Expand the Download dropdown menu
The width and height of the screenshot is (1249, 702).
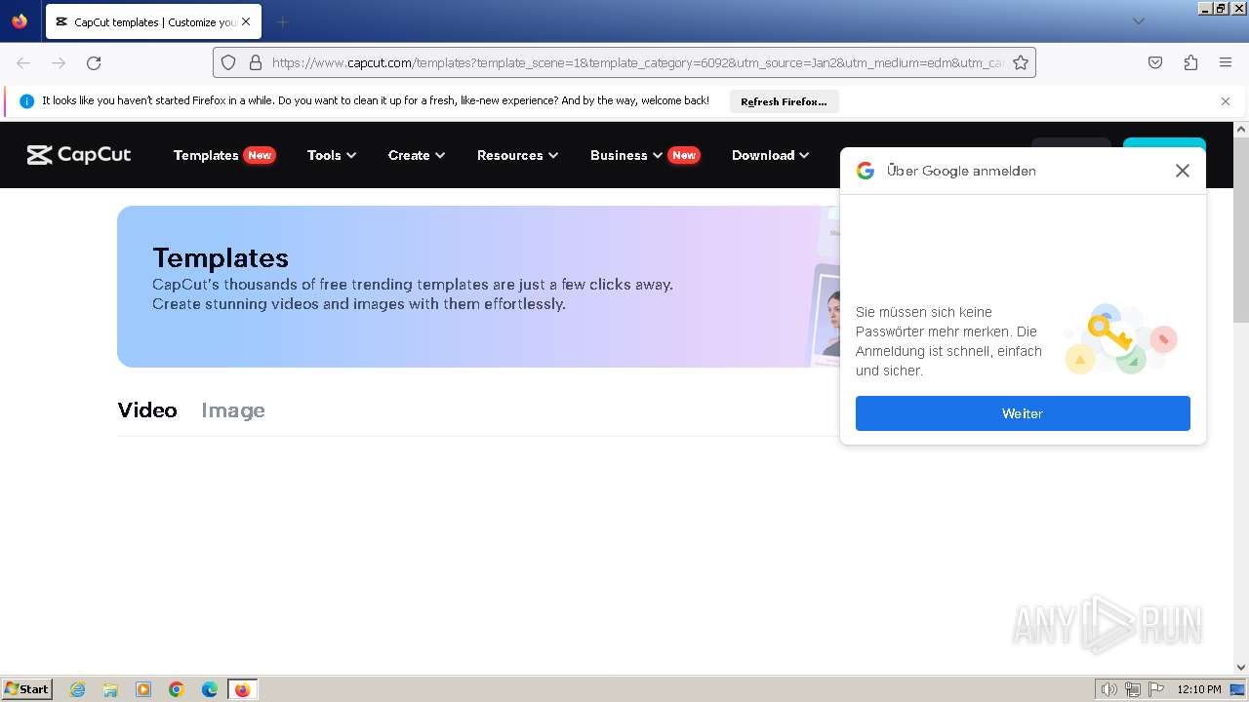tap(770, 155)
